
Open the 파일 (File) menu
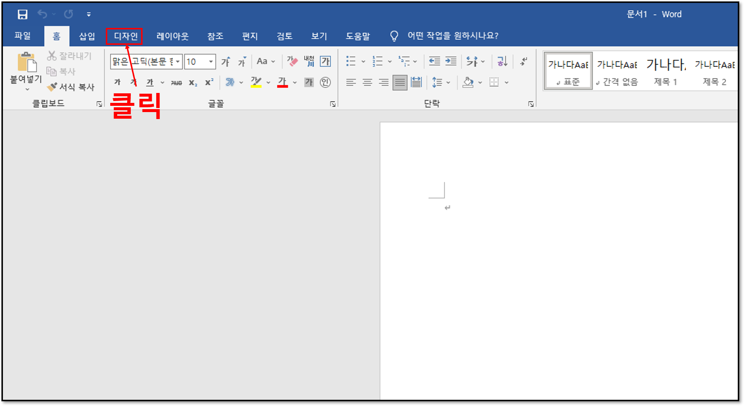(x=22, y=36)
